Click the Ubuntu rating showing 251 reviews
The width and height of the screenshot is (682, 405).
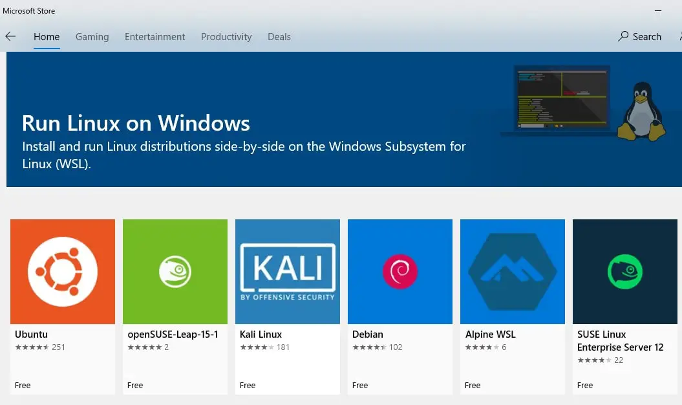pyautogui.click(x=37, y=347)
